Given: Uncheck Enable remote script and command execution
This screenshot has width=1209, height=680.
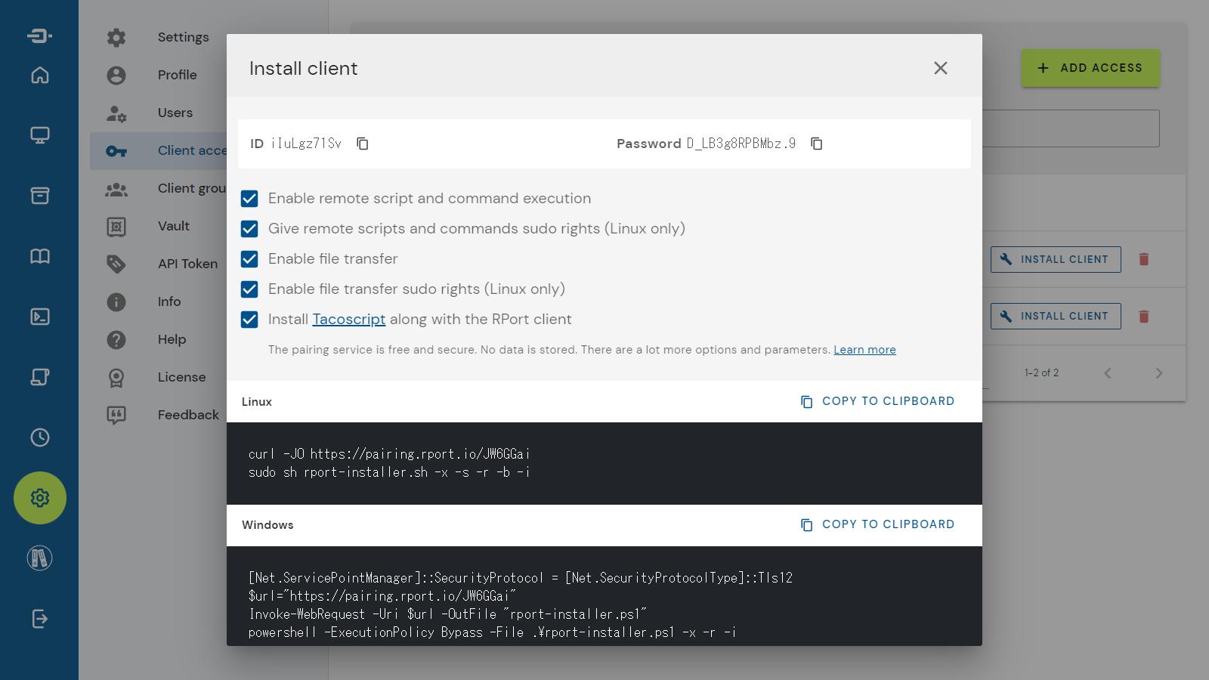Looking at the screenshot, I should pyautogui.click(x=249, y=199).
